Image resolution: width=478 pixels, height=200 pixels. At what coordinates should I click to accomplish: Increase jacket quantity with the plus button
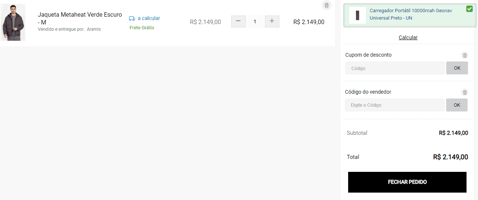click(x=272, y=21)
